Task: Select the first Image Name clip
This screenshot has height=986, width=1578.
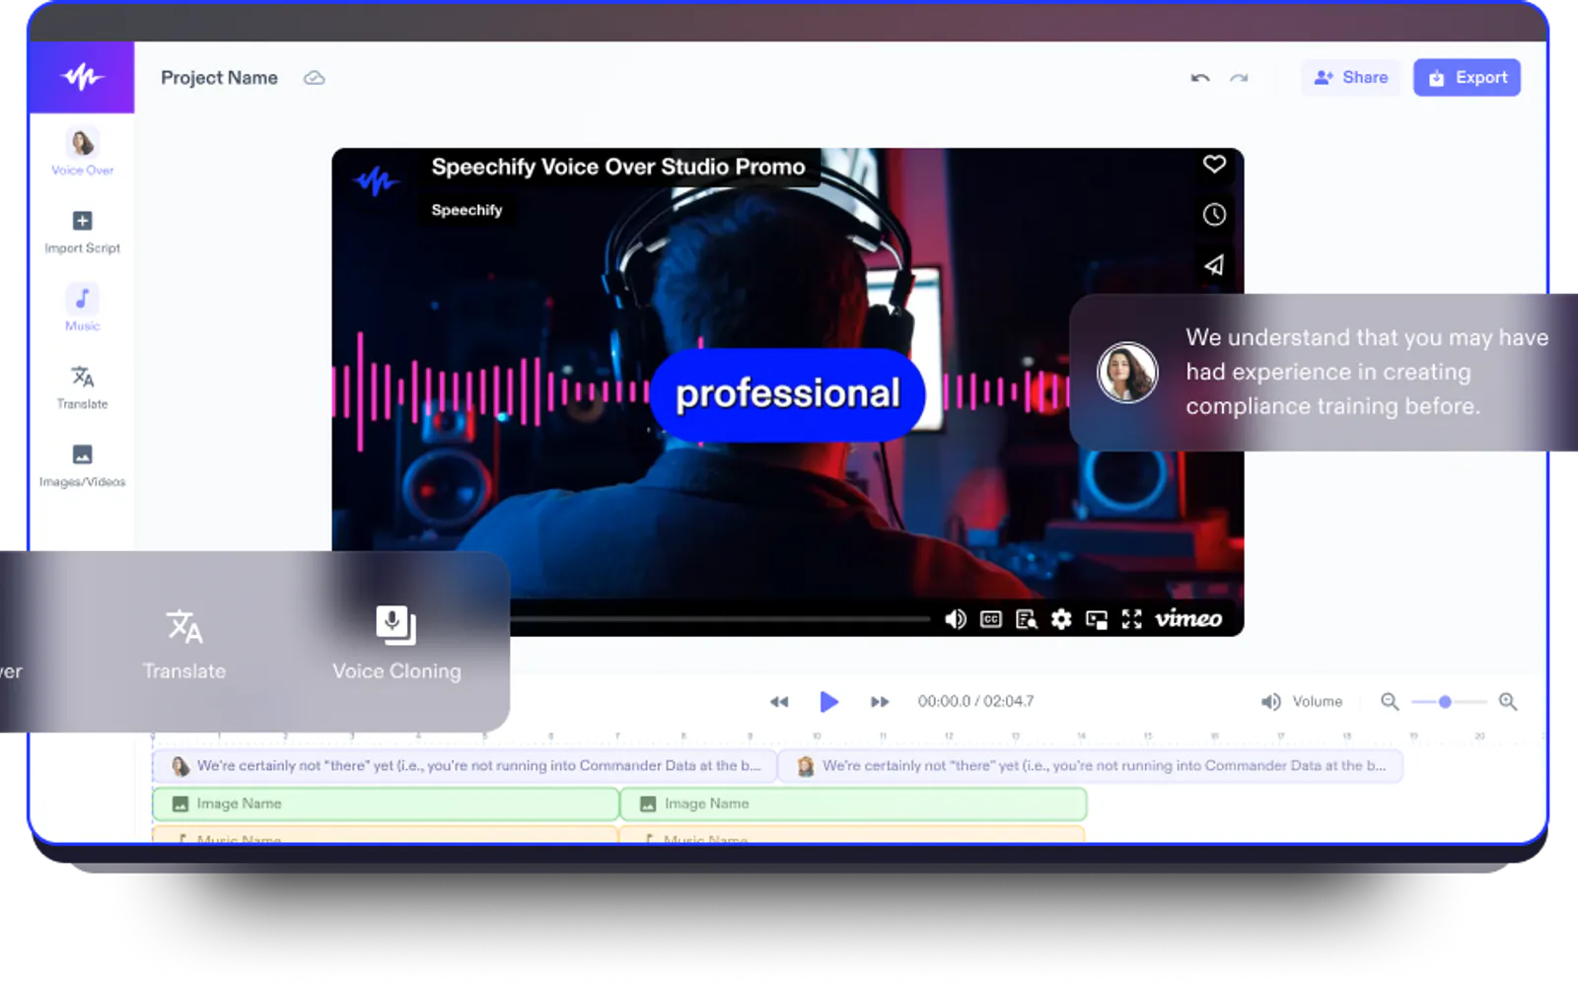Action: 386,805
